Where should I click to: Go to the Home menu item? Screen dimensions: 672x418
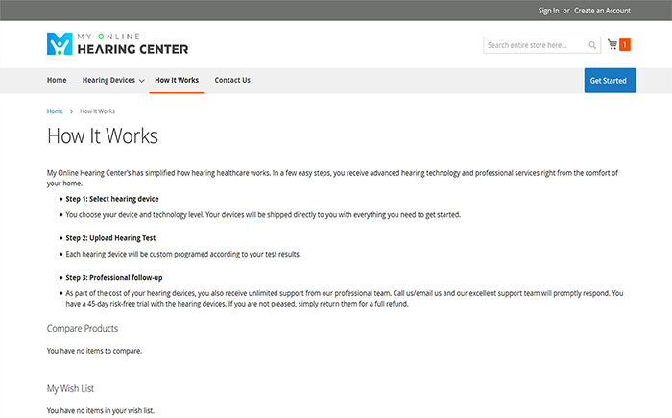tap(57, 81)
